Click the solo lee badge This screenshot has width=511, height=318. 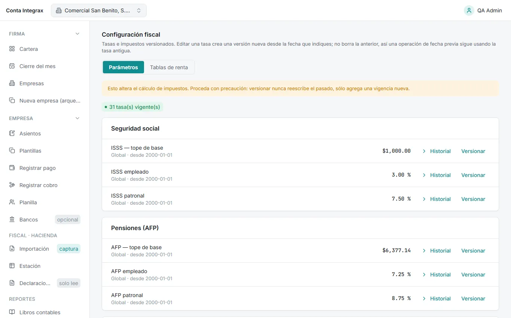pos(69,283)
